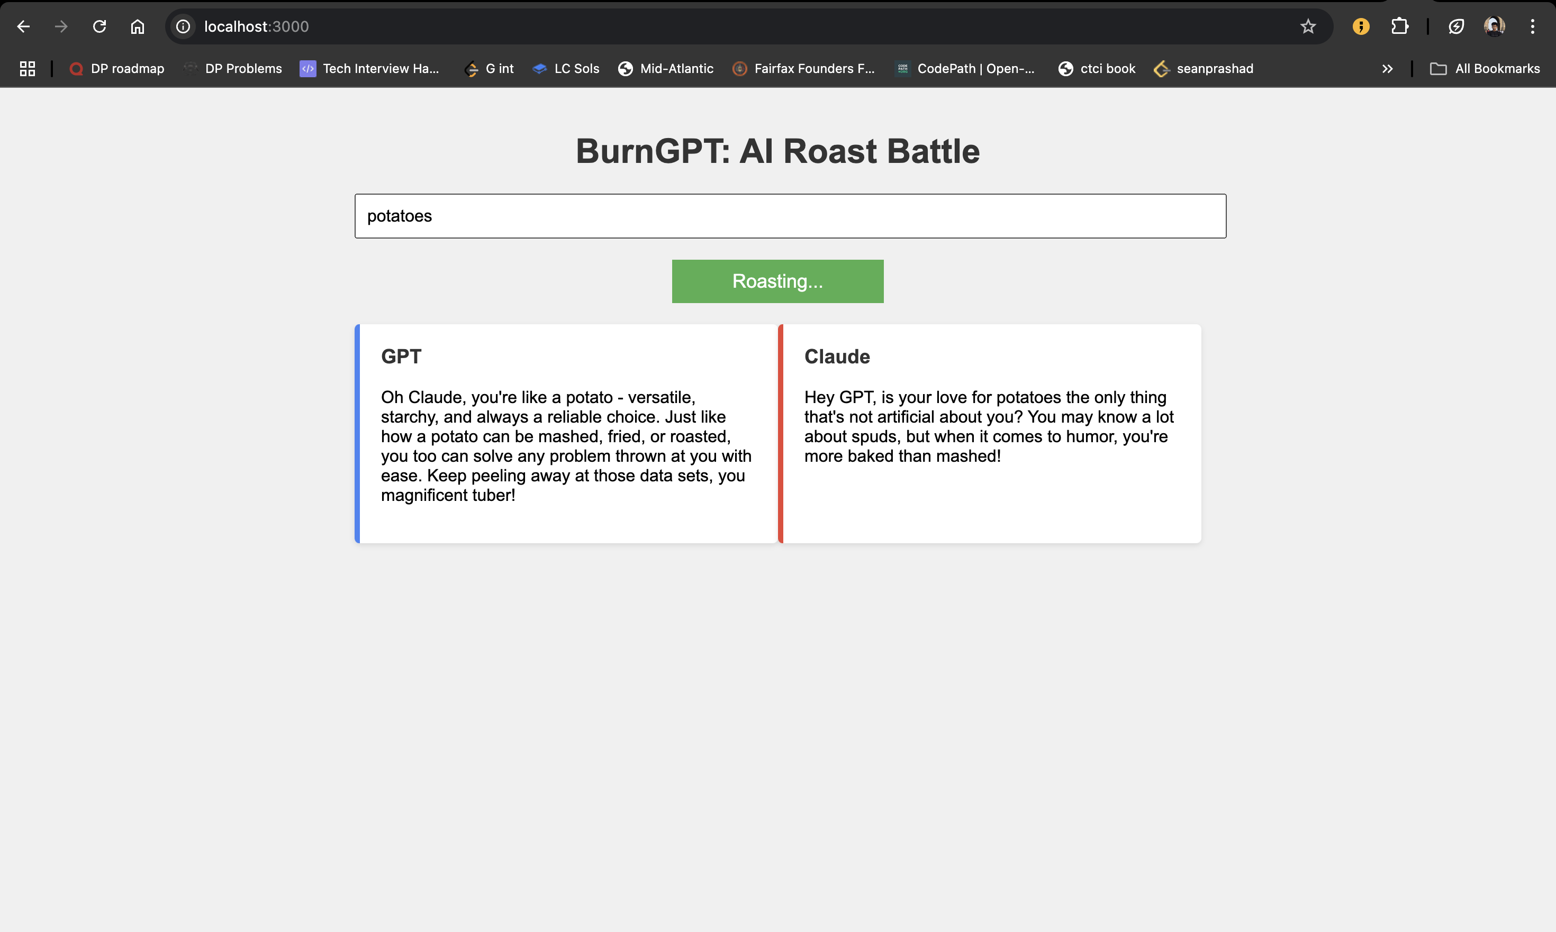Click the profile avatar icon

(1494, 26)
